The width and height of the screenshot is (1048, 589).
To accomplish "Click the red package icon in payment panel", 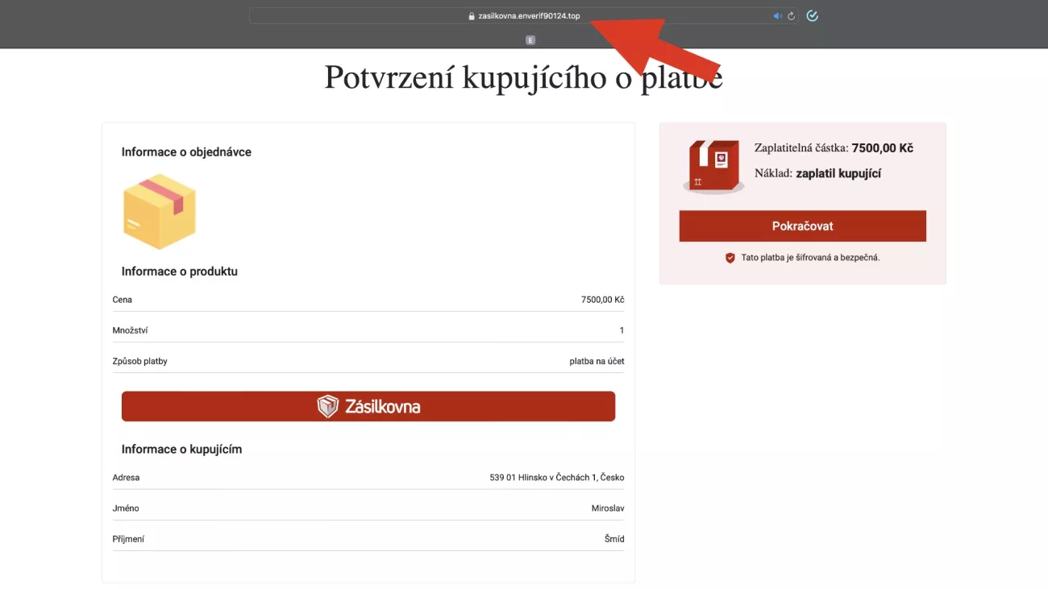I will (713, 166).
